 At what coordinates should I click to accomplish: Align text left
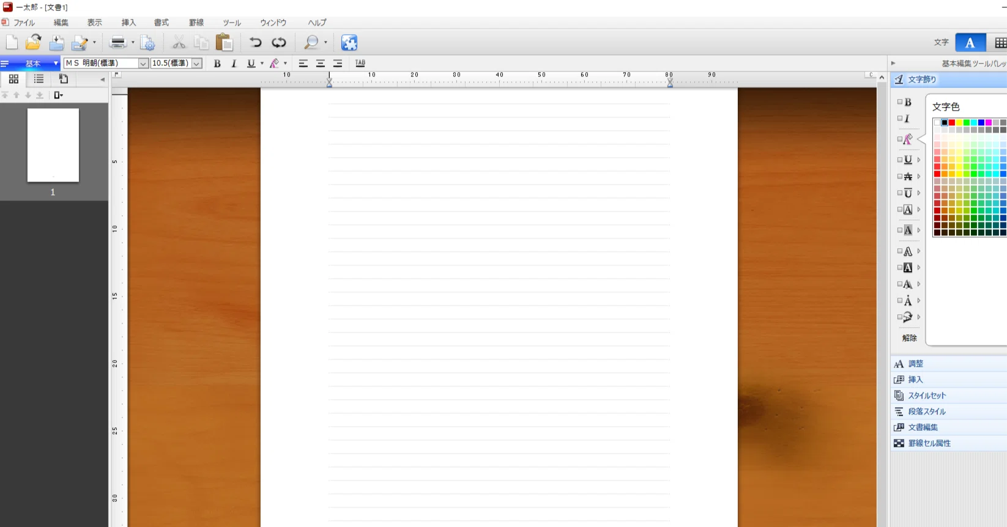coord(303,64)
